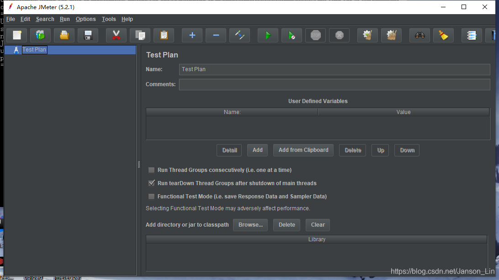Viewport: 499px width, 280px height.
Task: Click Browse... for classpath
Action: [x=250, y=225]
